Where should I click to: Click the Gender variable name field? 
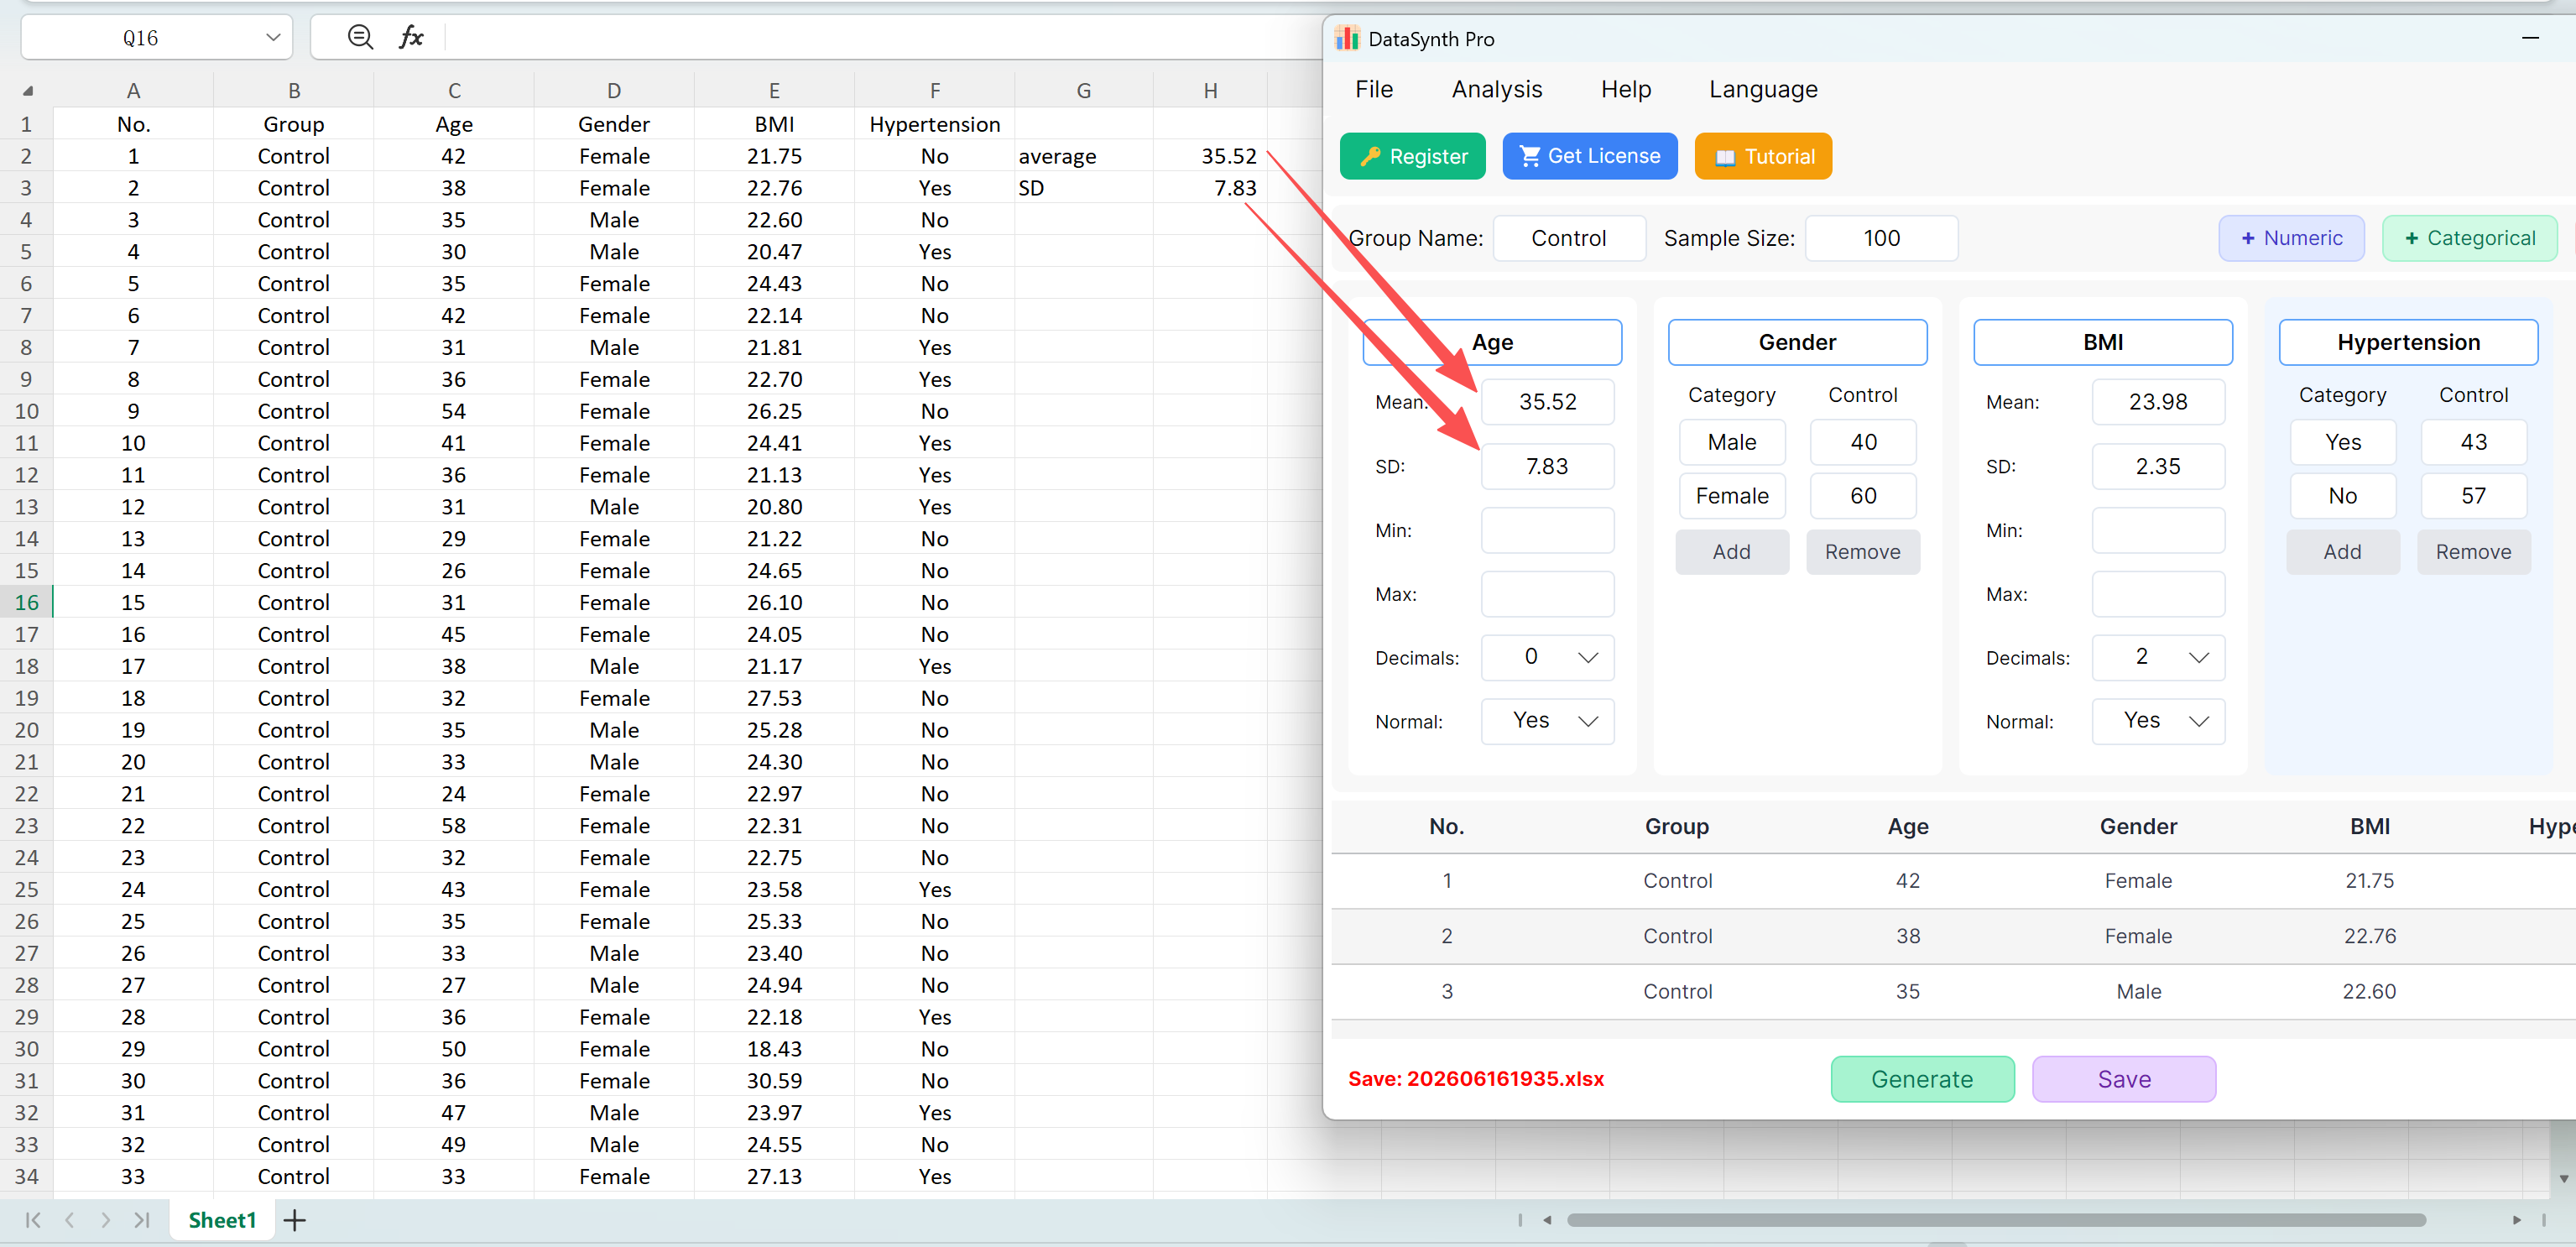pos(1797,342)
